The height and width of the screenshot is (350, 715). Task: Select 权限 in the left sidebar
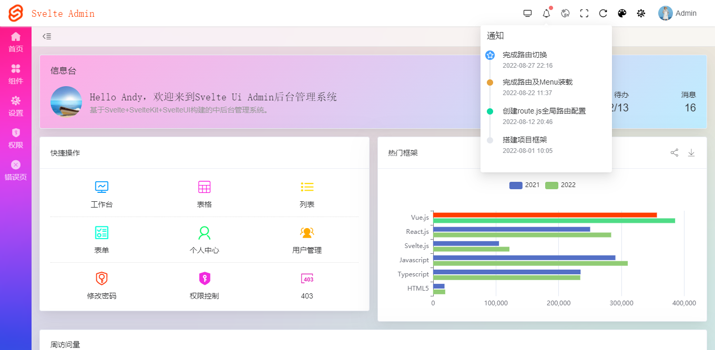pyautogui.click(x=16, y=138)
